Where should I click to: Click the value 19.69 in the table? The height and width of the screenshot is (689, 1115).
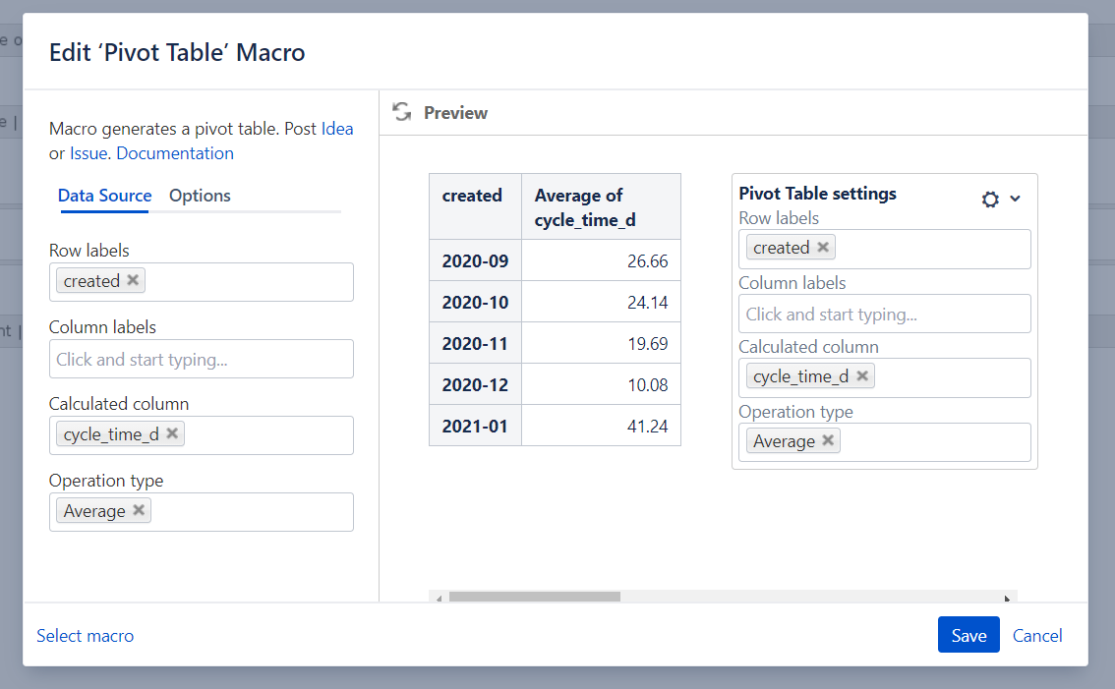[x=647, y=343]
